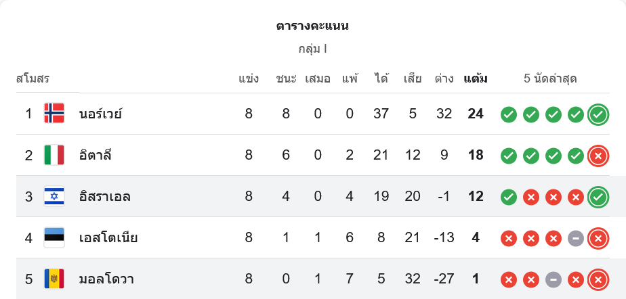Click Norway's latest match win icon
Screen dimensions: 626x299
598,114
